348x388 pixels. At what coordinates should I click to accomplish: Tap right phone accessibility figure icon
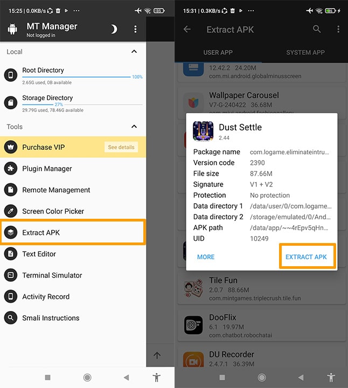click(331, 378)
